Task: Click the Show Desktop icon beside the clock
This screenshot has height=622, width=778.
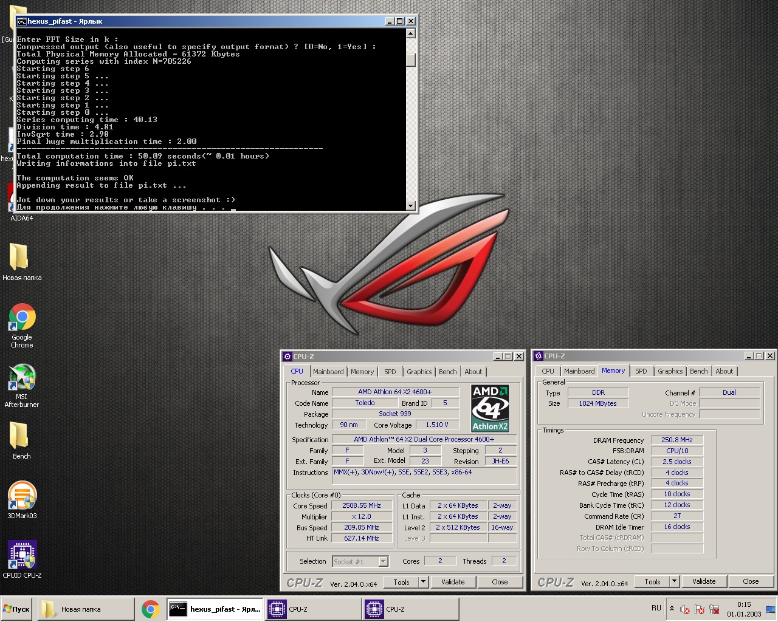Action: 771,609
